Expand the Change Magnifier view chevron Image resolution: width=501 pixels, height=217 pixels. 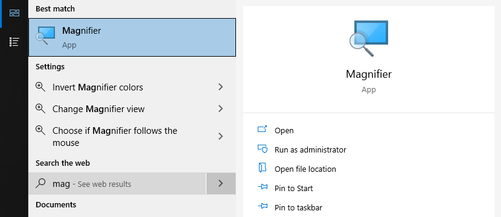pyautogui.click(x=220, y=108)
